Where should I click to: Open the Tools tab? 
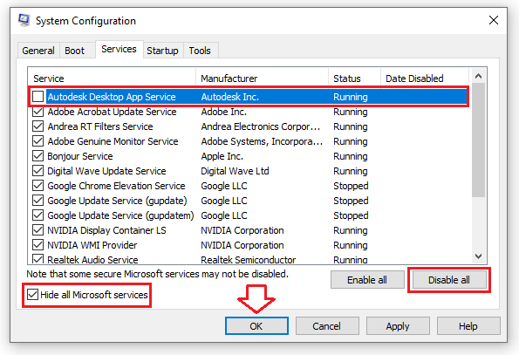coord(200,51)
